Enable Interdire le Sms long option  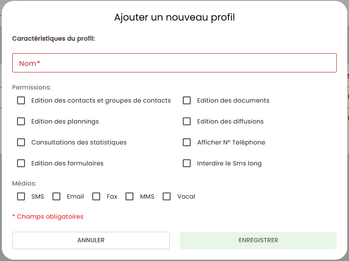tap(187, 163)
